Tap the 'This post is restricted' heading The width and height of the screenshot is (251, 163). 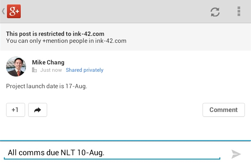click(55, 34)
